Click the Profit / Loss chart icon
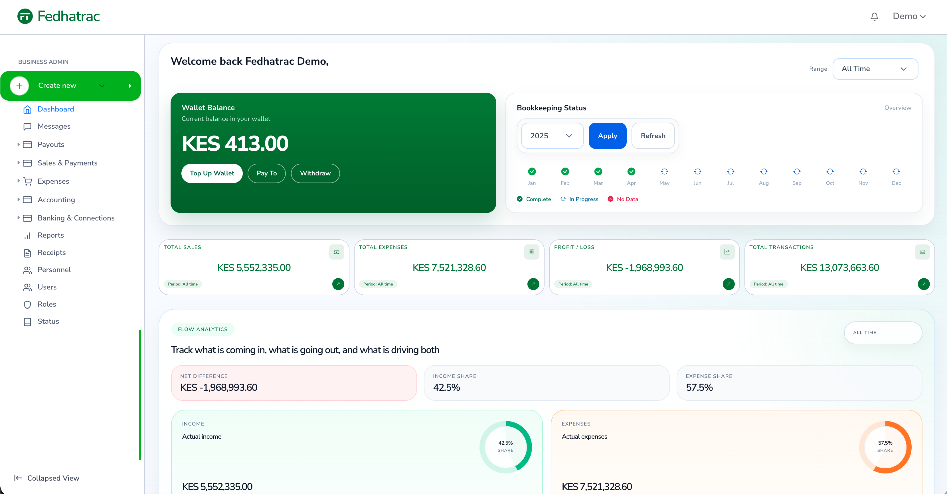 point(727,252)
